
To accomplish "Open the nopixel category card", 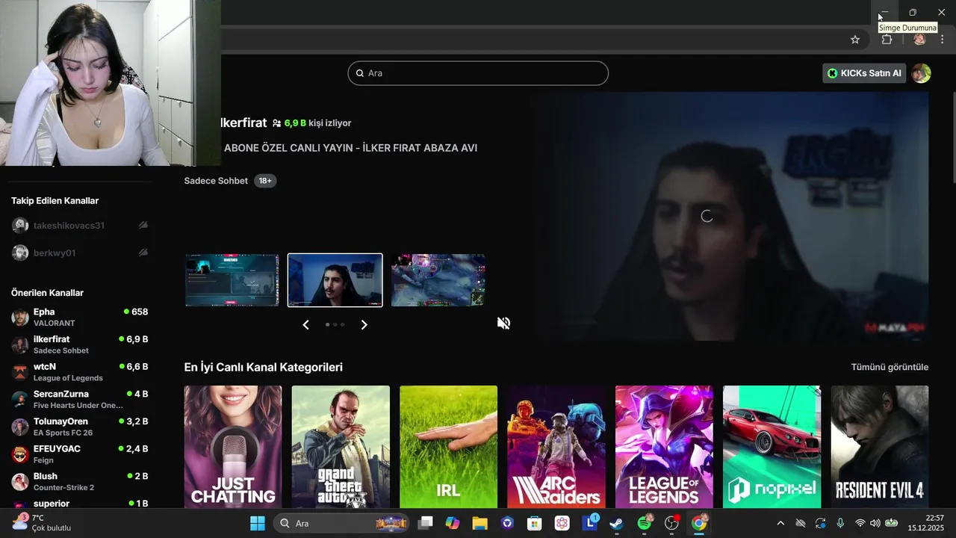I will coord(772,447).
